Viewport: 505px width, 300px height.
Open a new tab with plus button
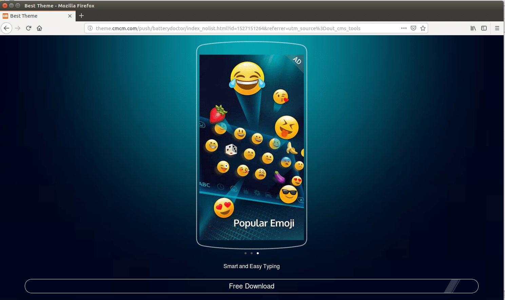click(81, 16)
